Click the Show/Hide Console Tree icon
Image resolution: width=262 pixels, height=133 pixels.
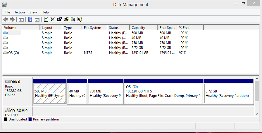point(21,20)
